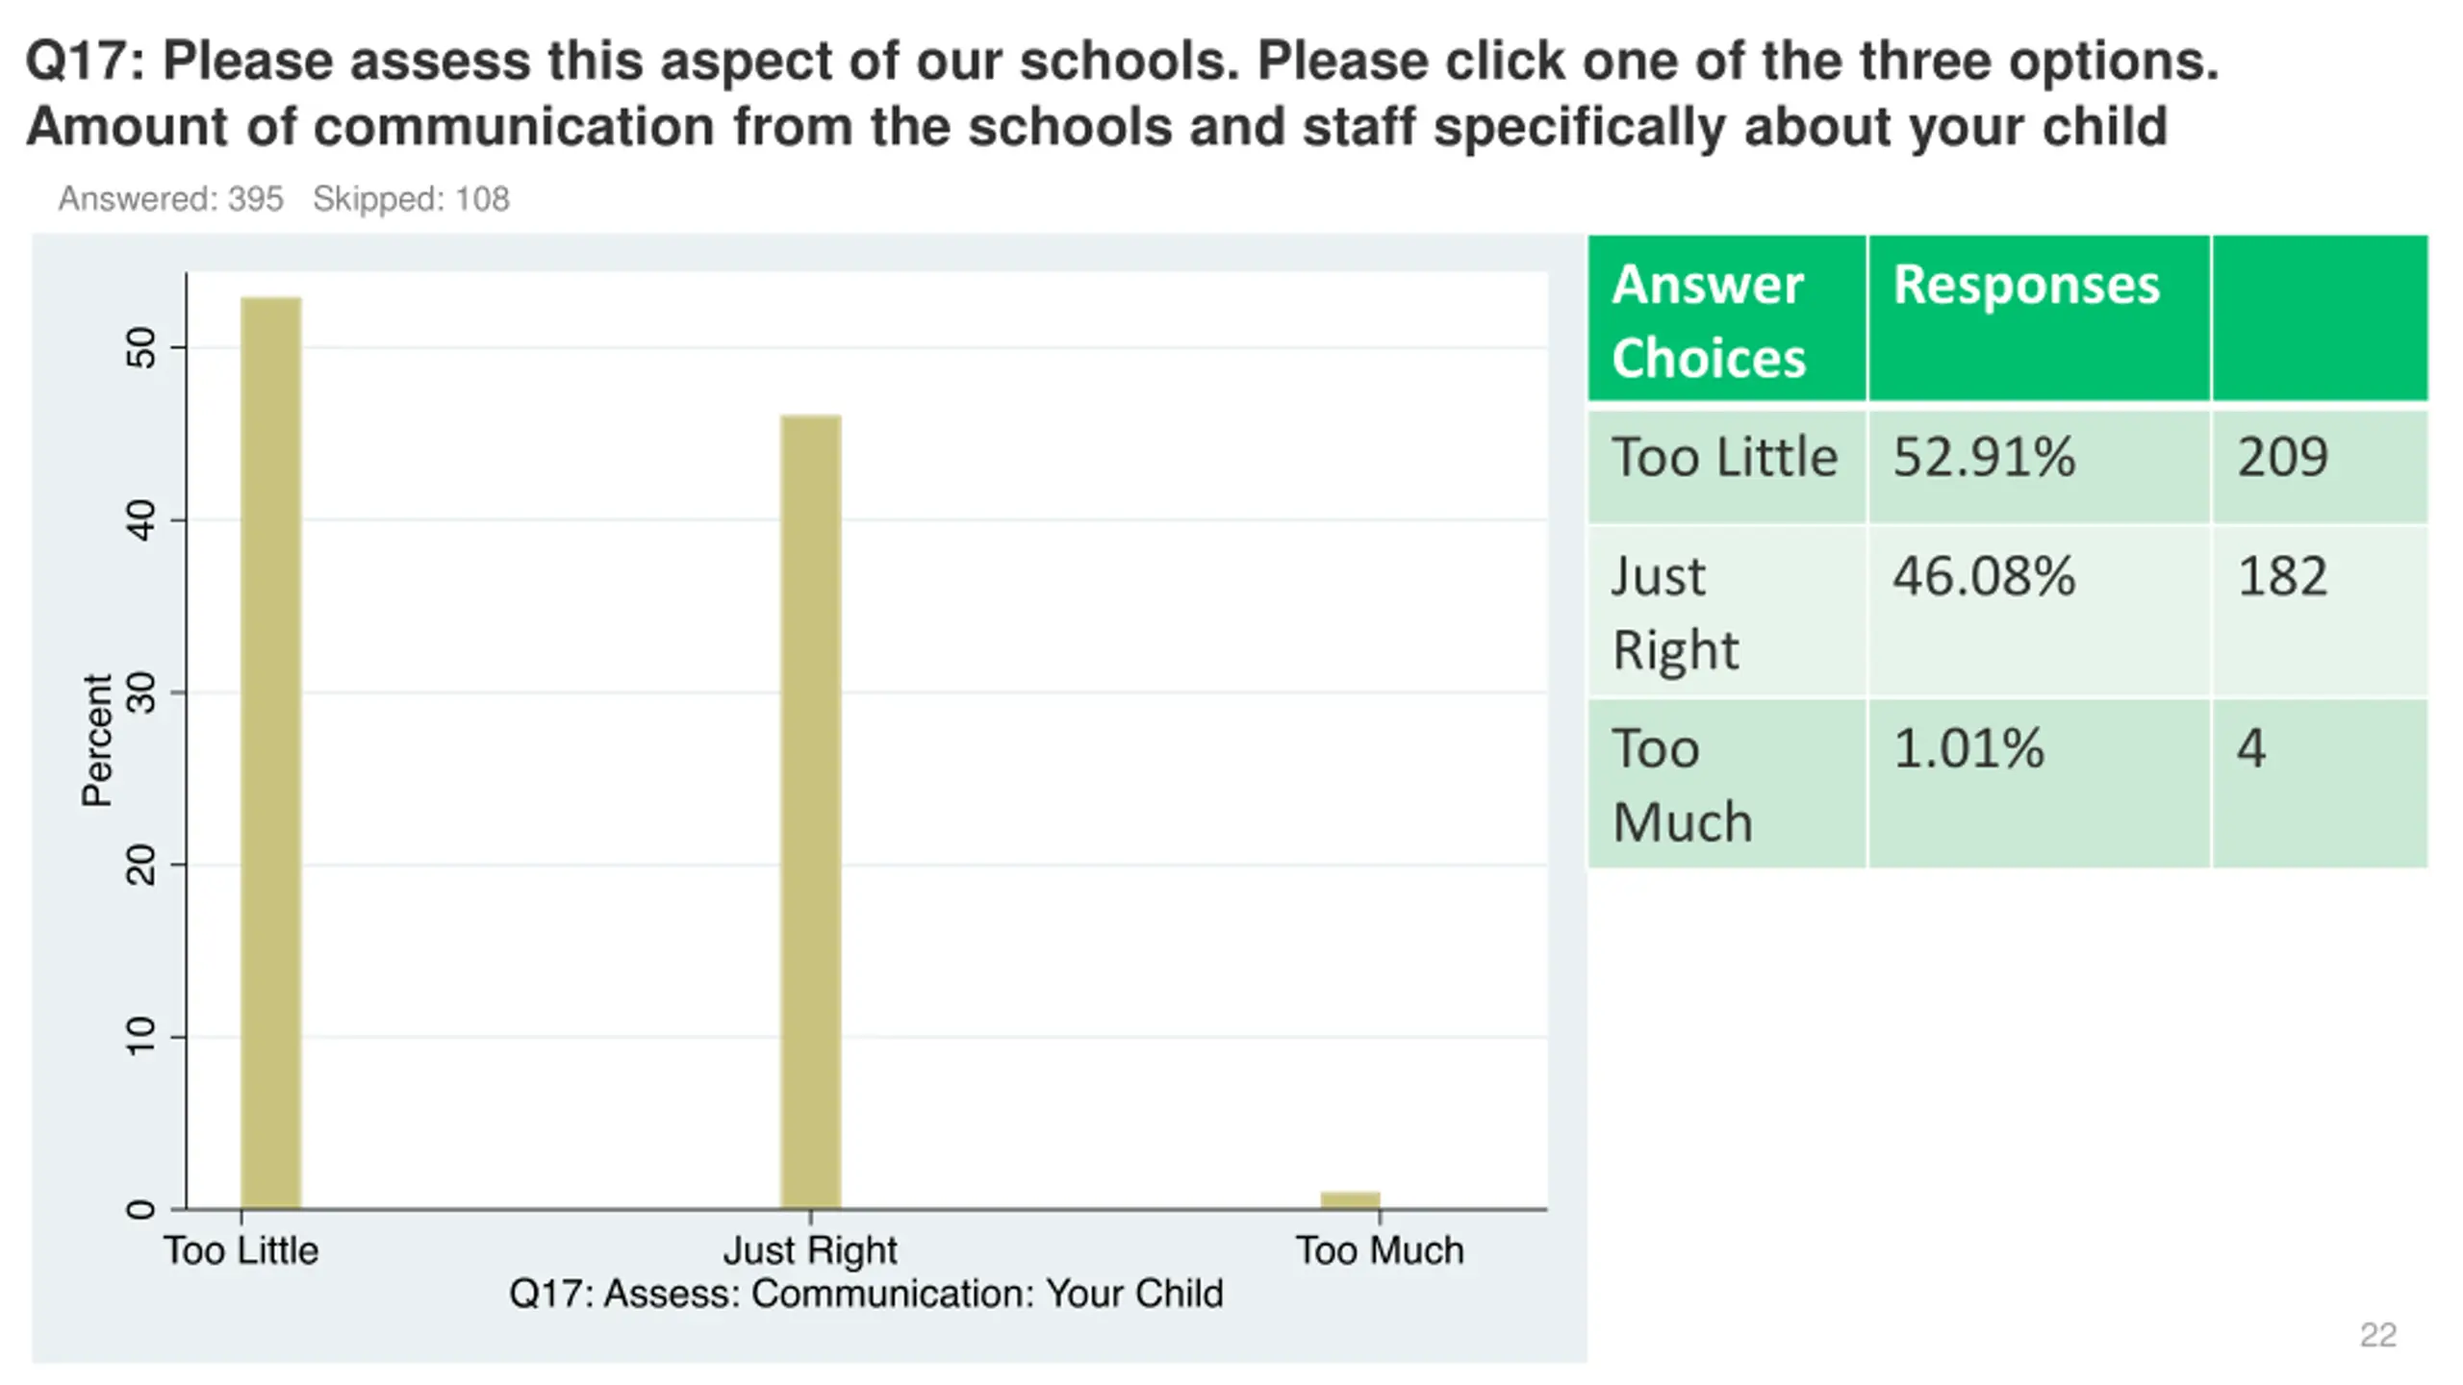Click the Q17 question title text
This screenshot has height=1385, width=2463.
tap(1122, 93)
